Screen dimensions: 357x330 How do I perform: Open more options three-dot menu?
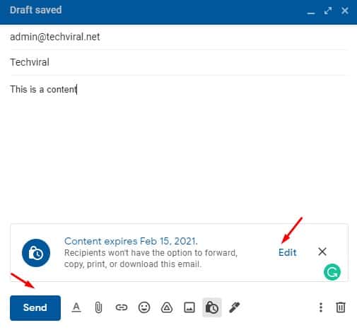pos(321,307)
